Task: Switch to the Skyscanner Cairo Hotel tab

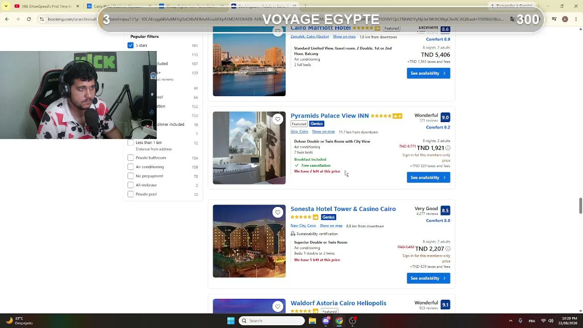Action: [x=119, y=6]
